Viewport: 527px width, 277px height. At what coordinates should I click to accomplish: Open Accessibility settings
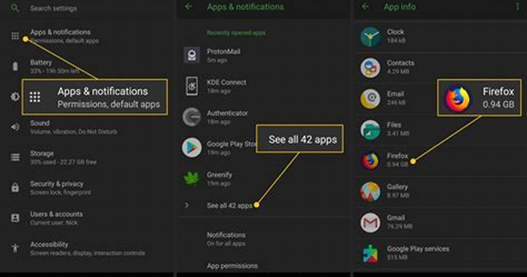click(x=87, y=248)
